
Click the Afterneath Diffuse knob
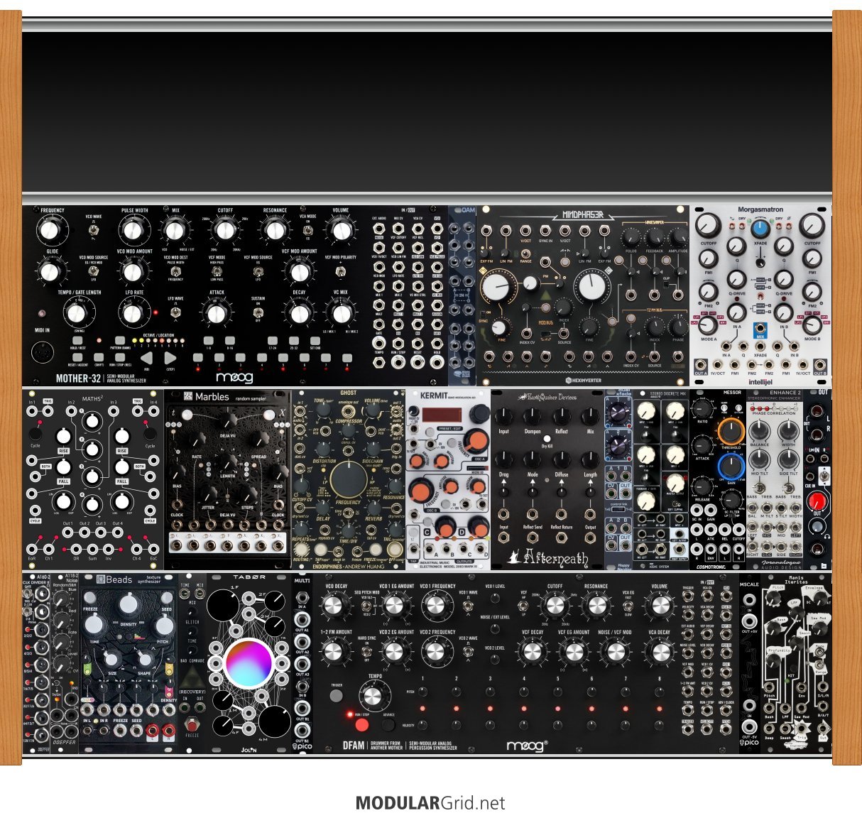562,459
